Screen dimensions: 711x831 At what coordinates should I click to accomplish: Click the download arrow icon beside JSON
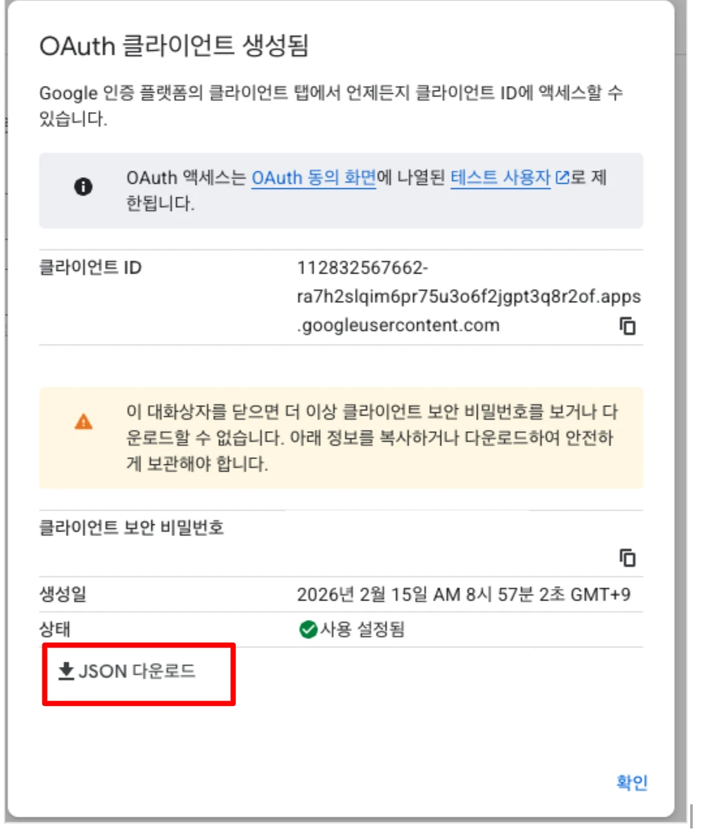[66, 671]
